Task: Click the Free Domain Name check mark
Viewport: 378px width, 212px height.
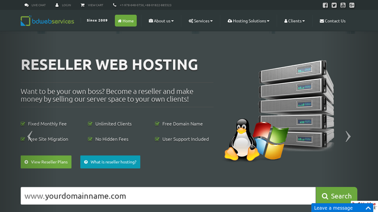Action: click(157, 124)
